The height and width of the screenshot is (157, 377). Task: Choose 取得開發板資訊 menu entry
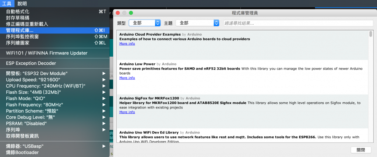pos(55,136)
